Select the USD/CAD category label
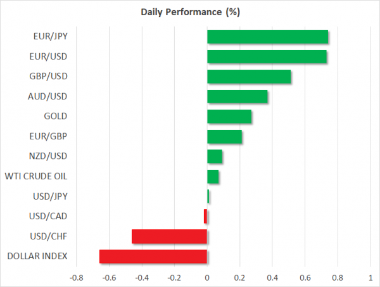Screen dimensions: 380x287 click(x=47, y=217)
